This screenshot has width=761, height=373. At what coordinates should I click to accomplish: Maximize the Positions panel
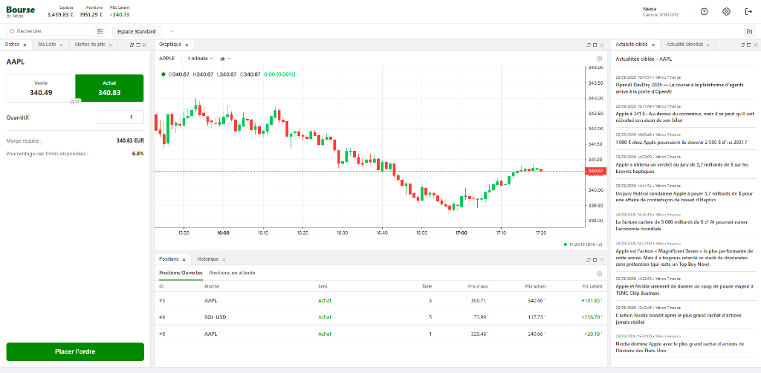[x=595, y=259]
